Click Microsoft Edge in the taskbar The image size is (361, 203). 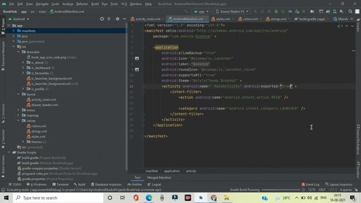coord(149,198)
